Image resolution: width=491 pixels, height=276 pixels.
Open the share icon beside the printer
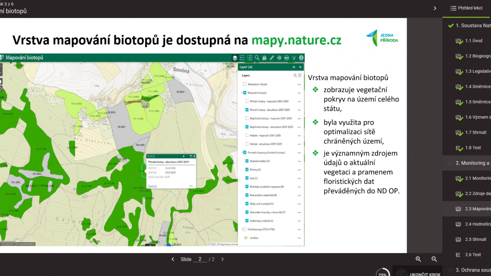(294, 58)
